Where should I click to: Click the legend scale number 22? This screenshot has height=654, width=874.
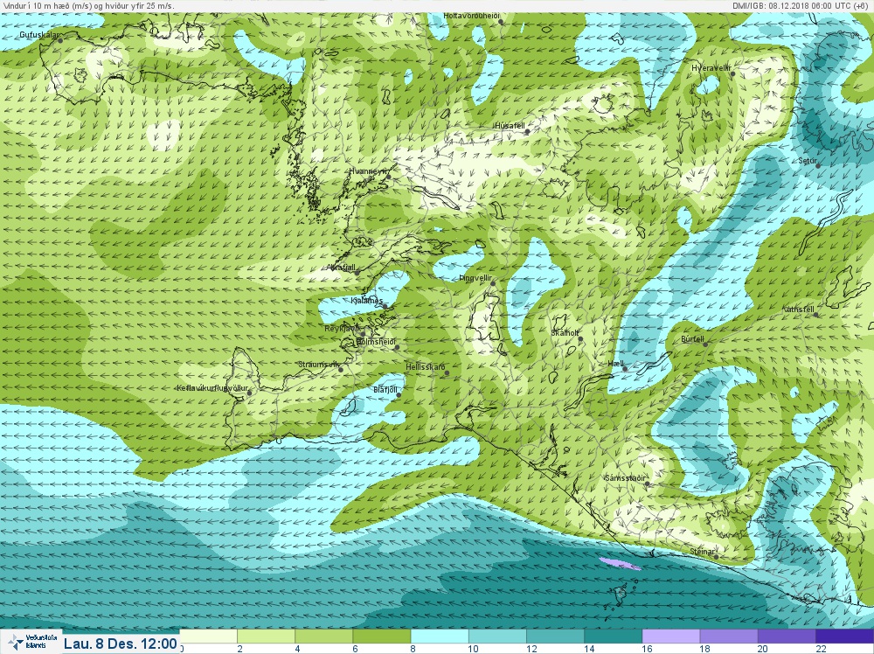point(821,649)
